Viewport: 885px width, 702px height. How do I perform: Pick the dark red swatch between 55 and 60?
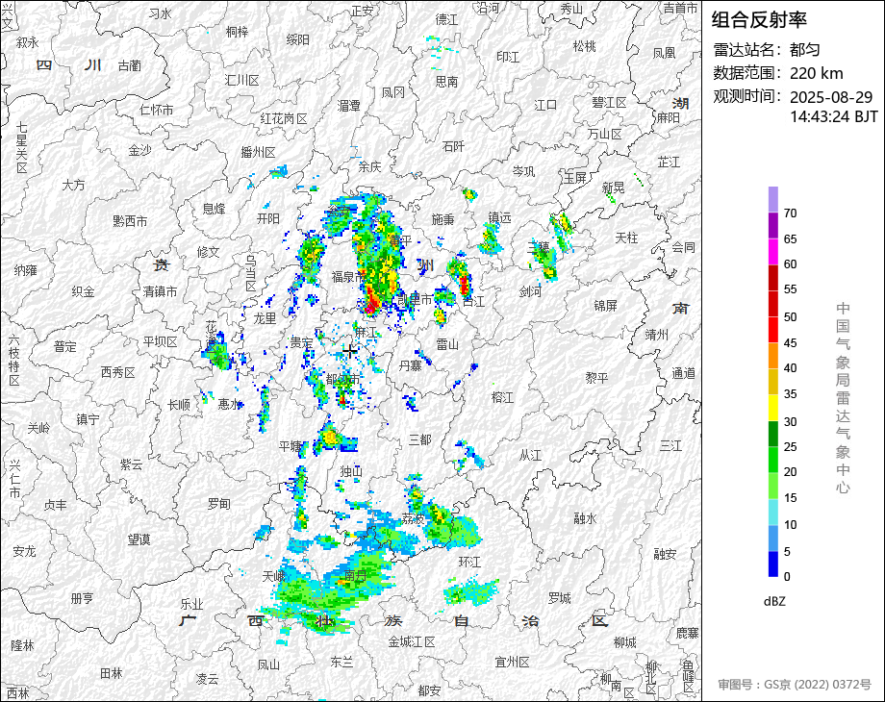pyautogui.click(x=773, y=277)
